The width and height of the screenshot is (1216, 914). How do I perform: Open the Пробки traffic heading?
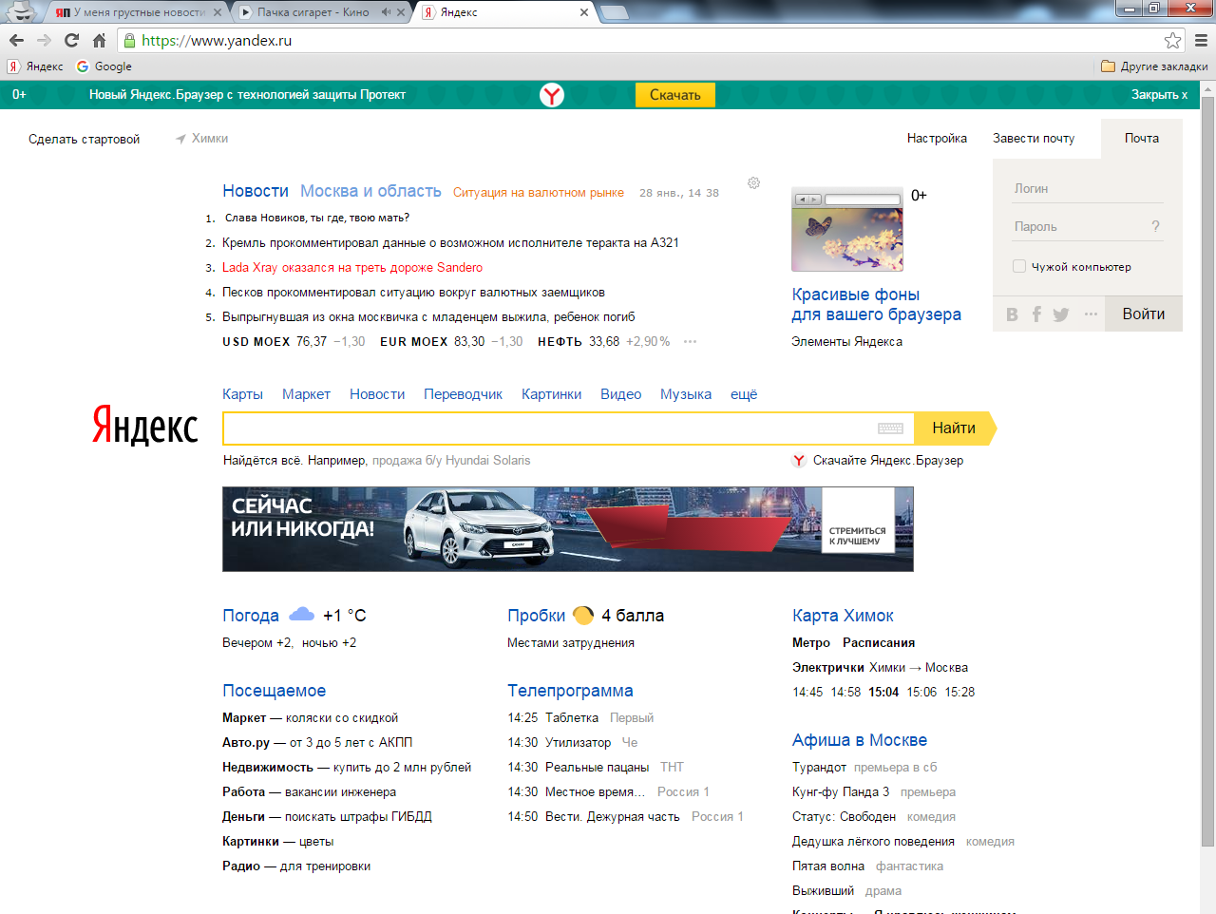pyautogui.click(x=536, y=616)
